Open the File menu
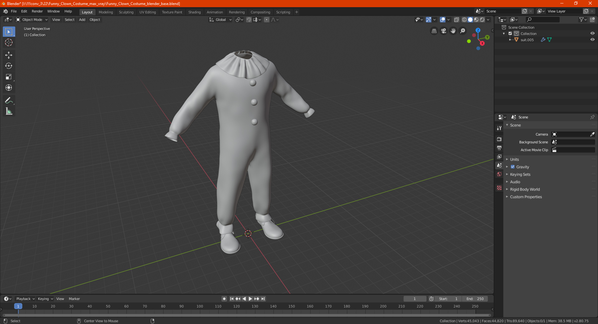Screen dimensions: 598x324 (14, 11)
